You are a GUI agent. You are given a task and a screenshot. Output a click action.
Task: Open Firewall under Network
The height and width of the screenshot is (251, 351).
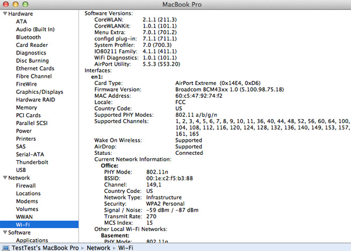coord(26,186)
